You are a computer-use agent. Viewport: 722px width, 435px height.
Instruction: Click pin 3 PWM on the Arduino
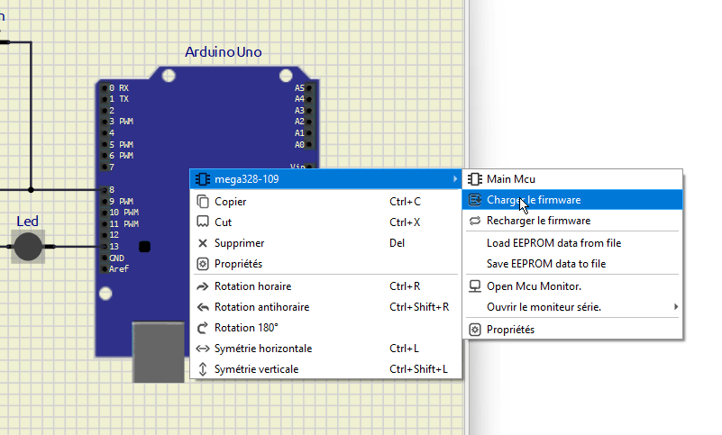pos(105,122)
